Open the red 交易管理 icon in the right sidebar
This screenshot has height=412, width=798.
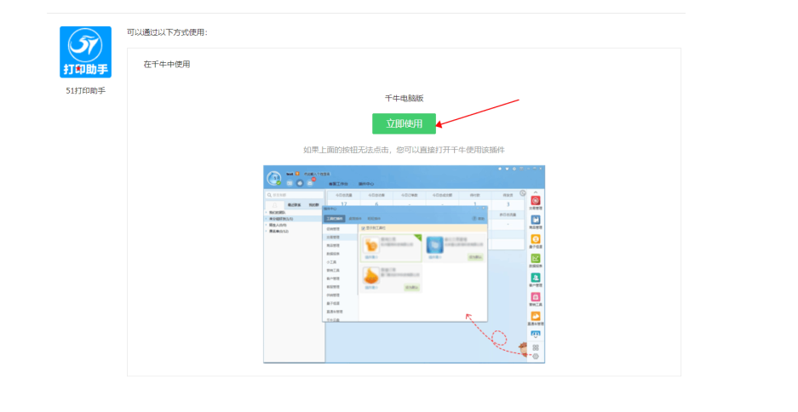click(535, 201)
